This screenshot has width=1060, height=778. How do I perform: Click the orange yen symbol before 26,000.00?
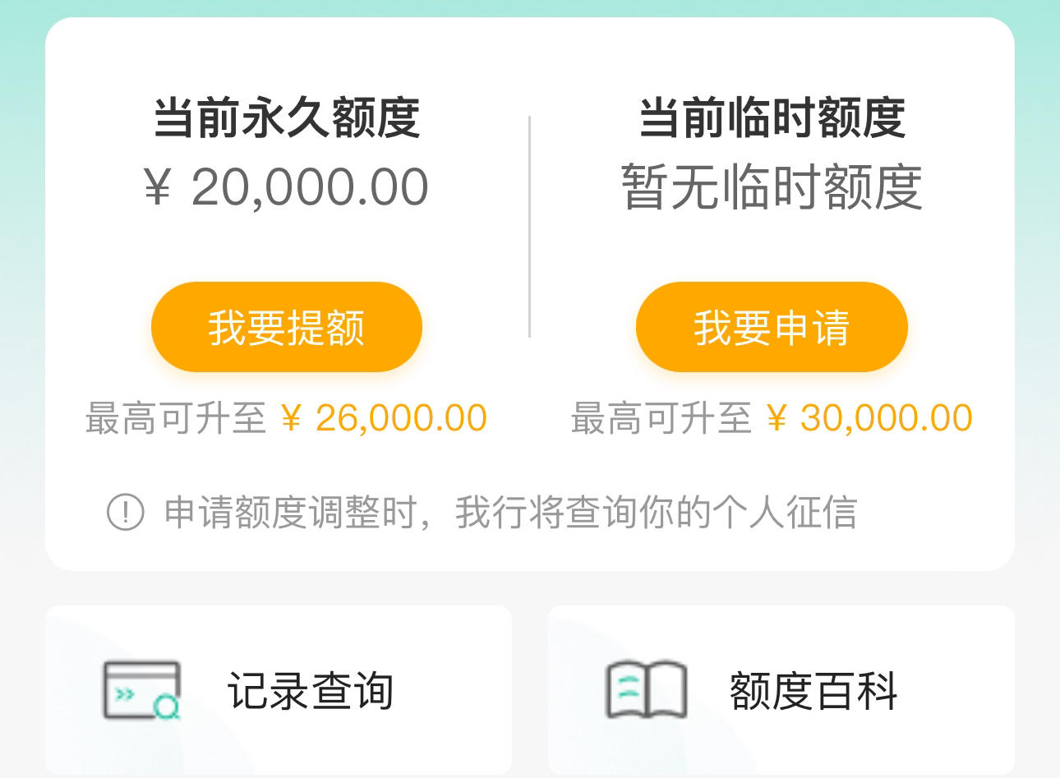click(291, 418)
